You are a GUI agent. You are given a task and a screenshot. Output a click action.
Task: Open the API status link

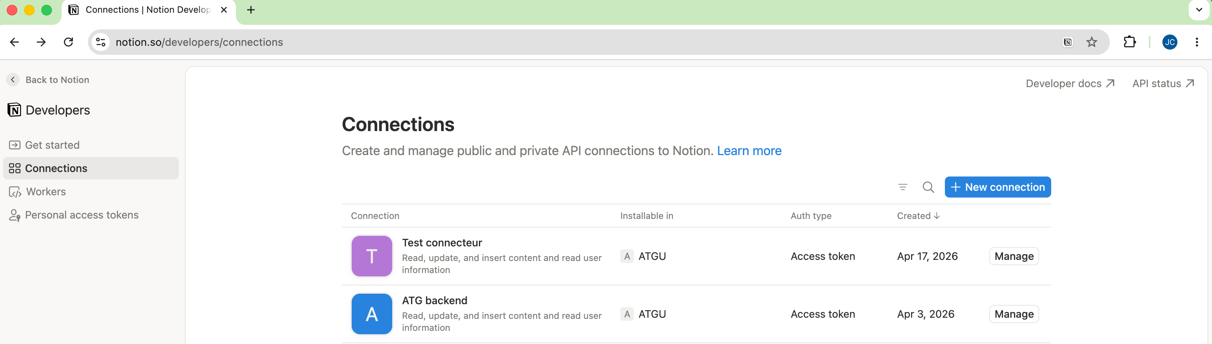pos(1163,84)
